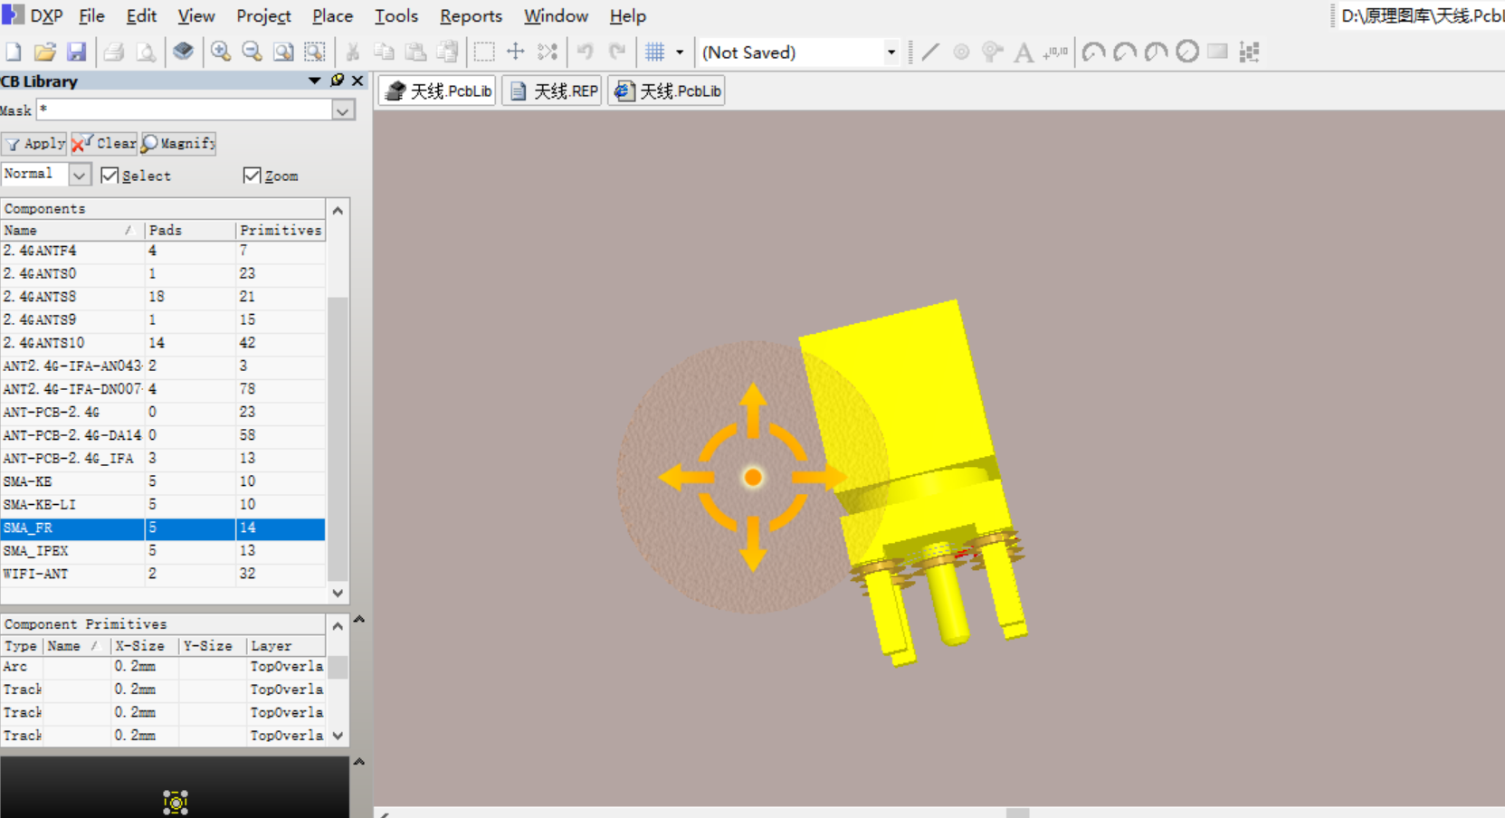Switch to the first 天线.PcbLib tab
This screenshot has width=1505, height=818.
pos(438,90)
